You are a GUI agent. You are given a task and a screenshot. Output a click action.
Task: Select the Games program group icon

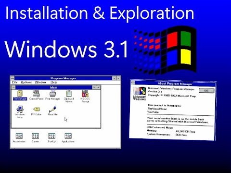click(x=35, y=138)
